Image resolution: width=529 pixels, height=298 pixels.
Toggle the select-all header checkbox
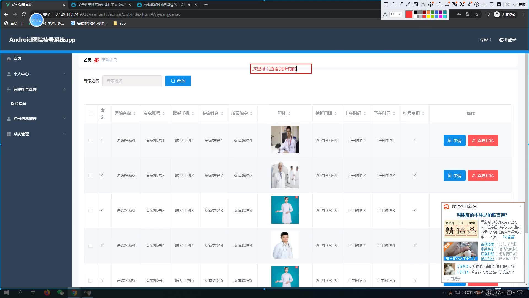click(x=91, y=114)
